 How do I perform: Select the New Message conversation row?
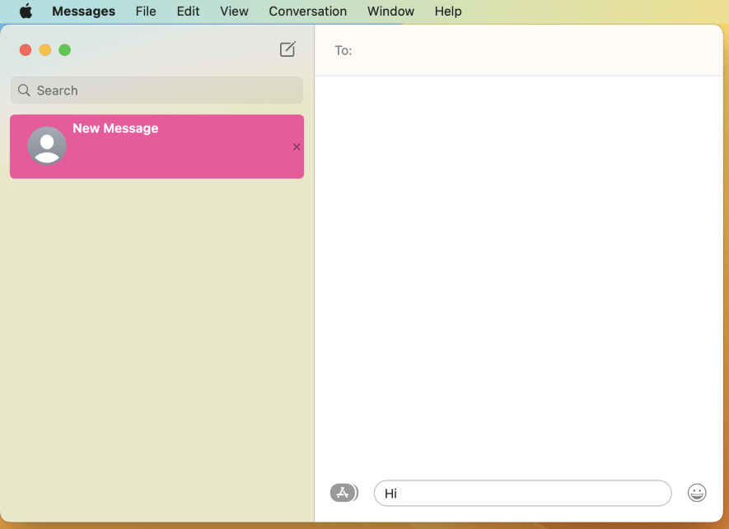(x=157, y=146)
